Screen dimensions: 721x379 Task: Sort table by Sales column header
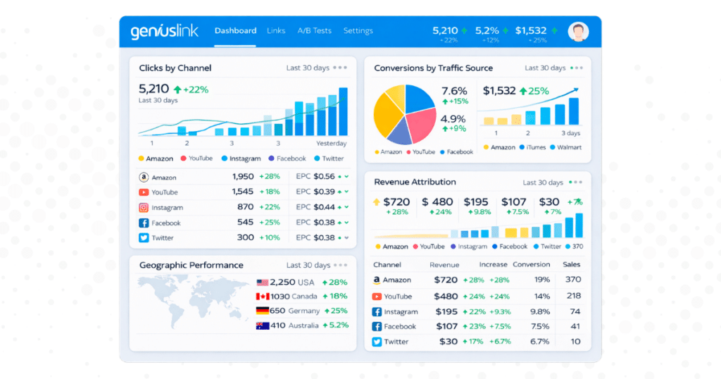(572, 264)
